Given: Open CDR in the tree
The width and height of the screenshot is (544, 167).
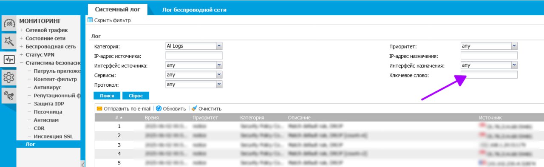Looking at the screenshot, I should pos(40,128).
